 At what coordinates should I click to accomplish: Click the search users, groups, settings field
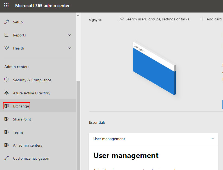[x=154, y=19]
